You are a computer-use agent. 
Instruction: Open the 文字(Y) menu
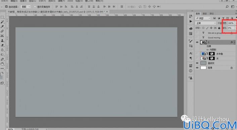coord(42,1)
